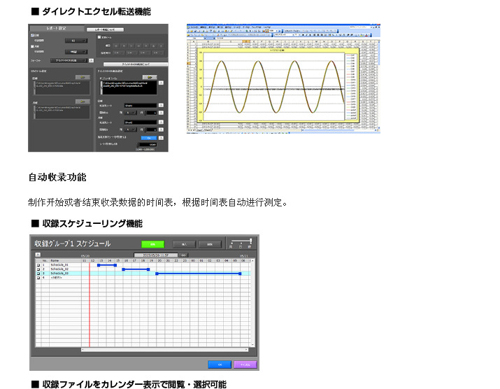Screen dimensions: 500x389
Task: Select 'Schedule_01' row name
Action: coord(59,265)
